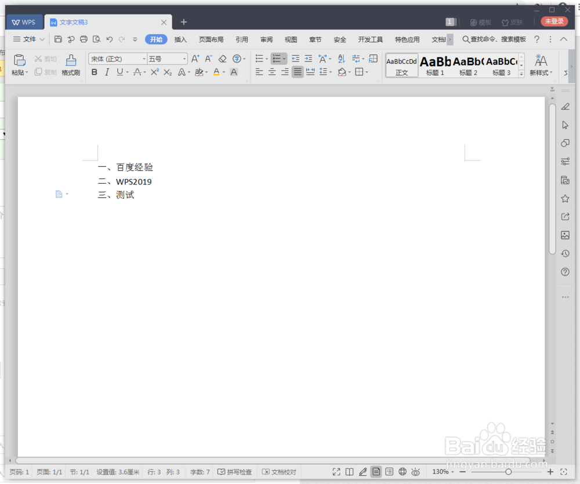Toggle character shading A icon
Screen dimensions: 580x484
[x=234, y=72]
